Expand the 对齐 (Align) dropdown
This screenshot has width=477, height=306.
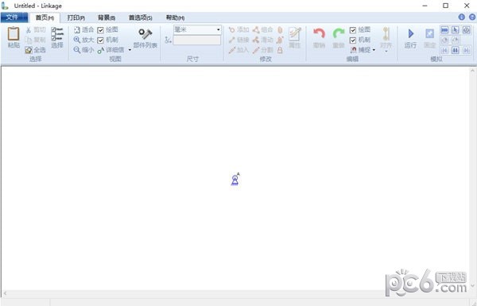pos(386,51)
